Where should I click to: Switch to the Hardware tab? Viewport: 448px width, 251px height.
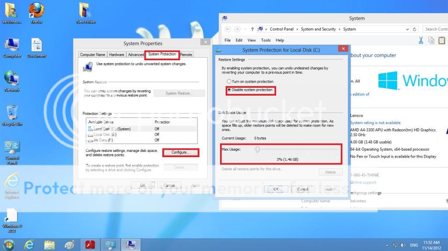pos(116,55)
